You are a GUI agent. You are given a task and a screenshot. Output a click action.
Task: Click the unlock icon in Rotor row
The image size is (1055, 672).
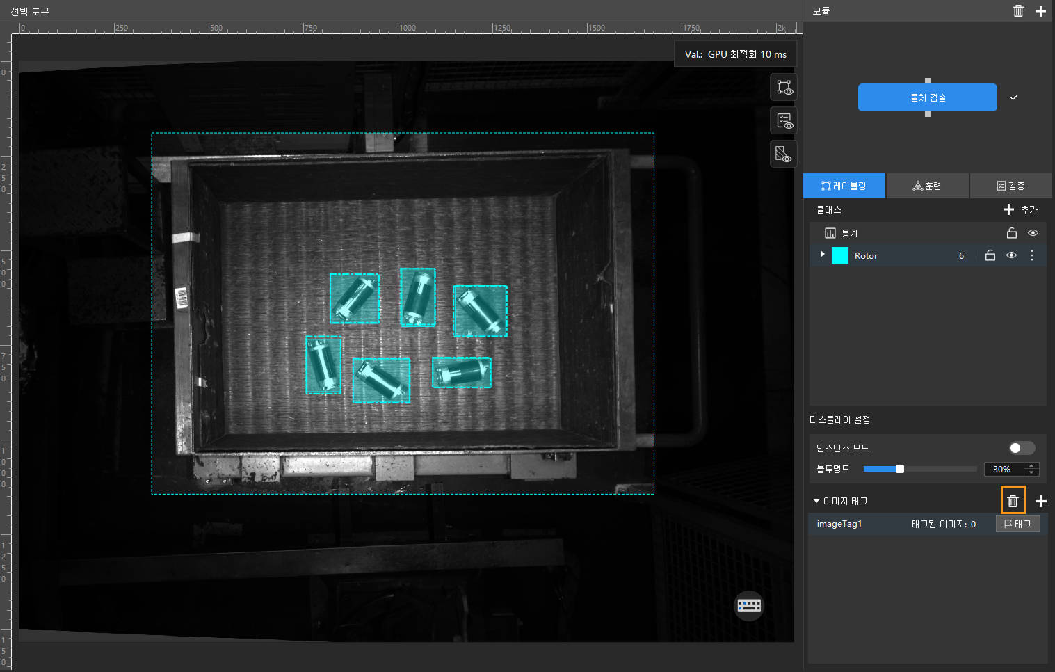coord(990,255)
